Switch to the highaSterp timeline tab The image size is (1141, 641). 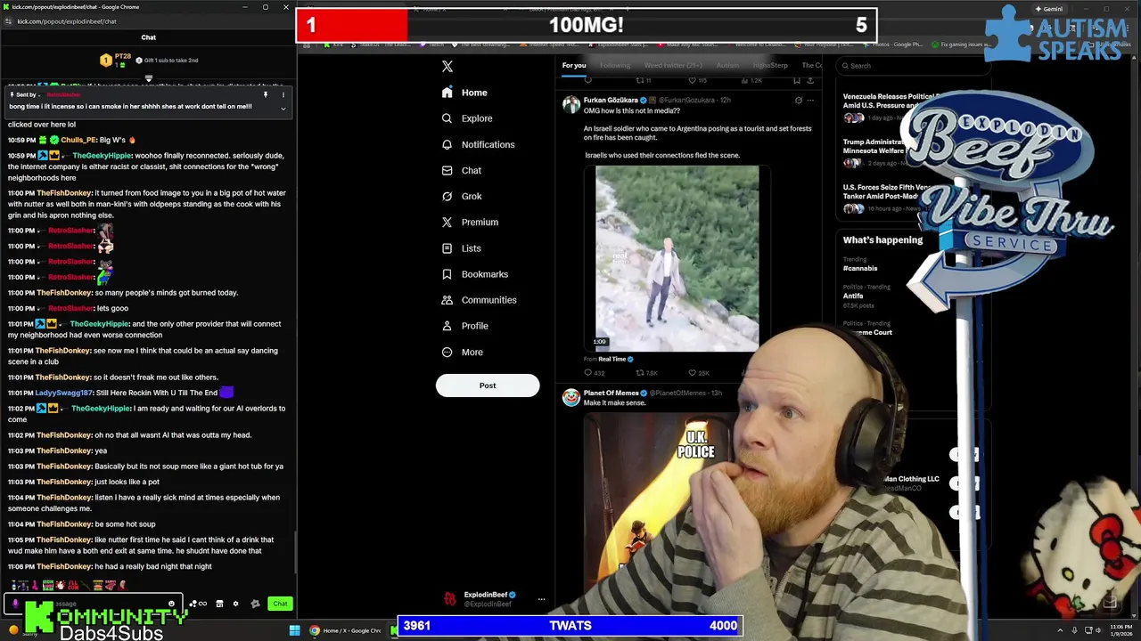point(770,65)
